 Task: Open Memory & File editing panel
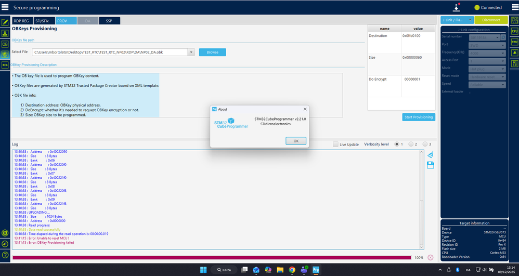(x=5, y=22)
